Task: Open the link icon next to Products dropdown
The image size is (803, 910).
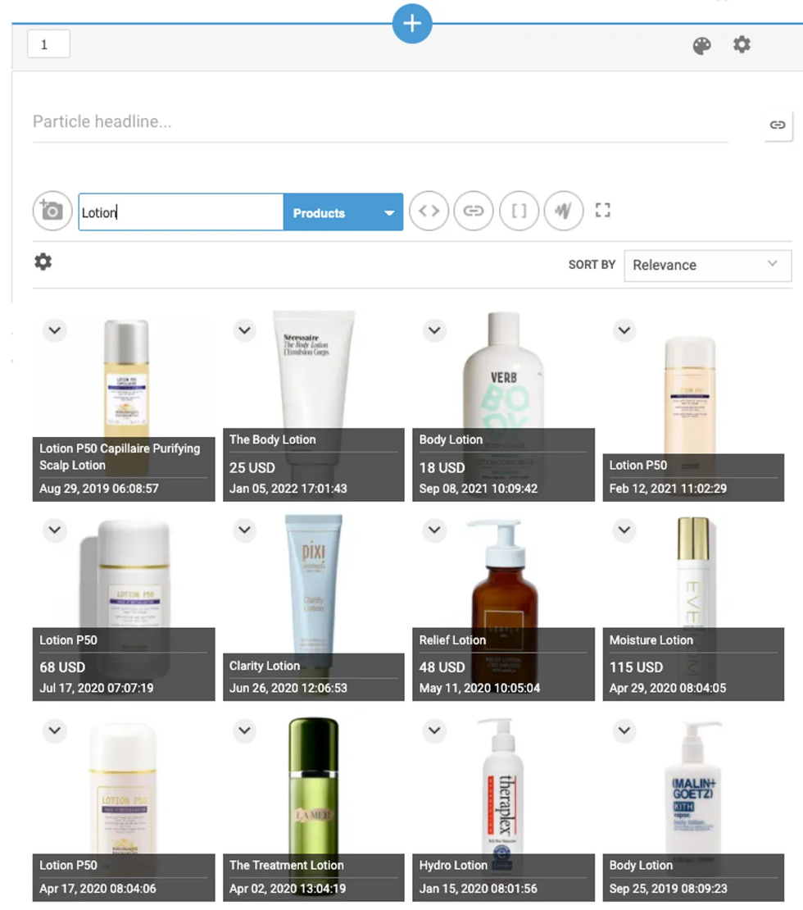Action: [x=474, y=211]
